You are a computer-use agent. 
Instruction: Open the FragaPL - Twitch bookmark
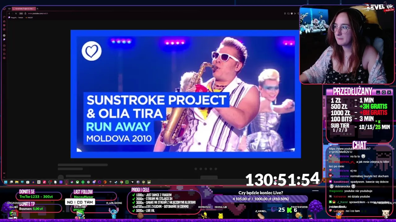pyautogui.click(x=15, y=18)
